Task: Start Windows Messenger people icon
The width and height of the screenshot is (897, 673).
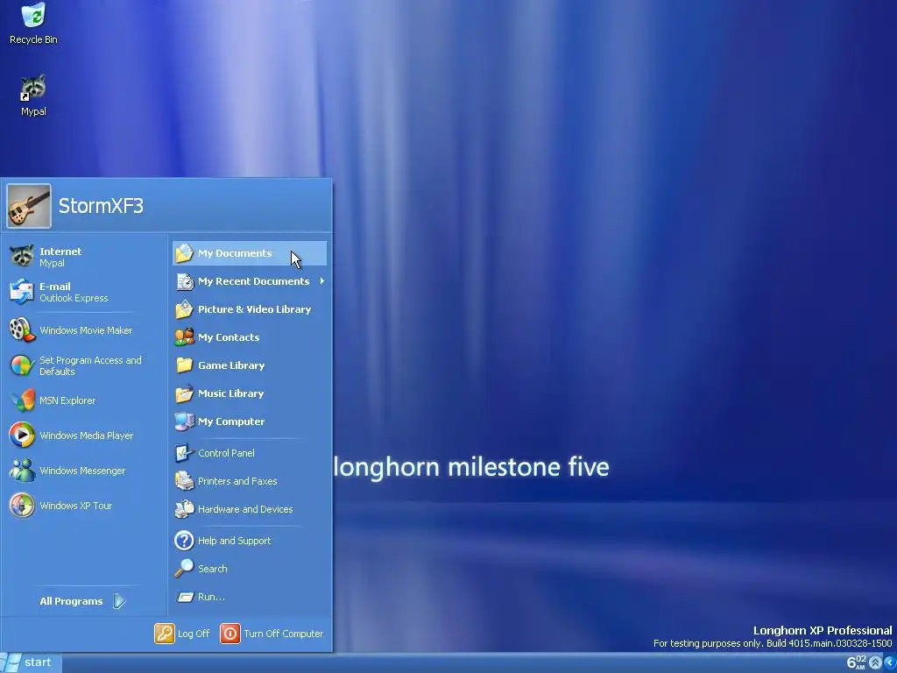Action: click(22, 470)
